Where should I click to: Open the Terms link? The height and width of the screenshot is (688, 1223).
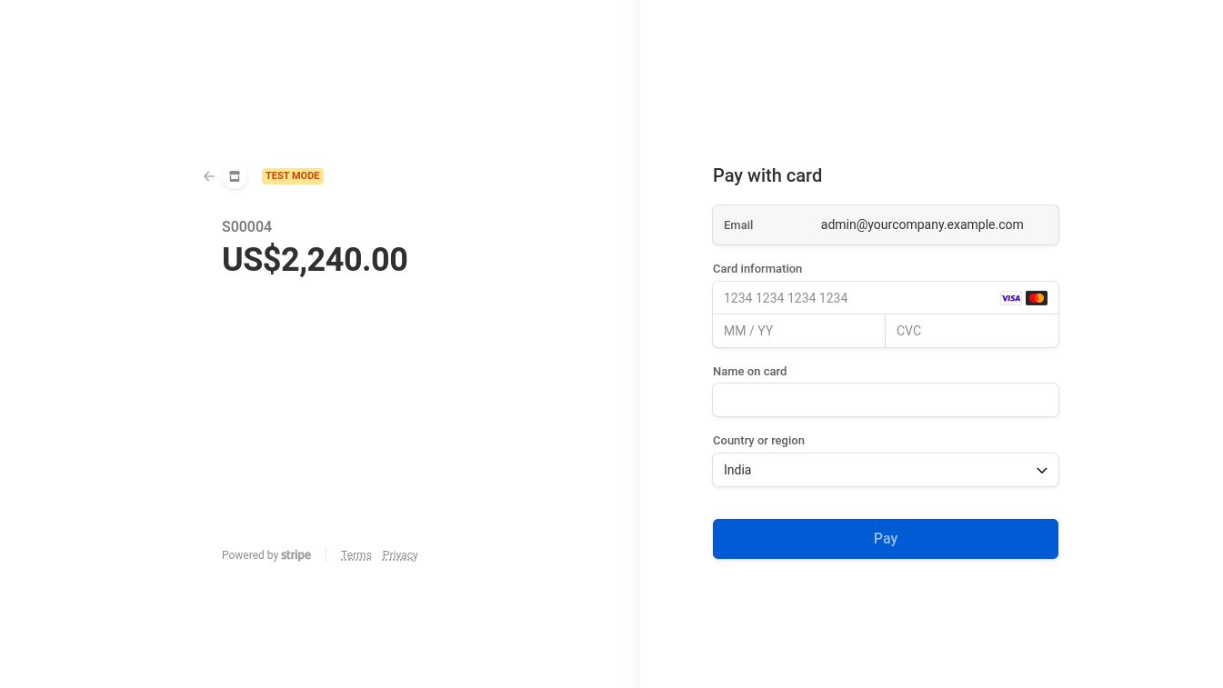(x=356, y=555)
